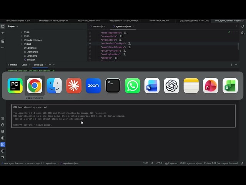
Task: Choose Finder in the app switcher
Action: click(x=54, y=86)
